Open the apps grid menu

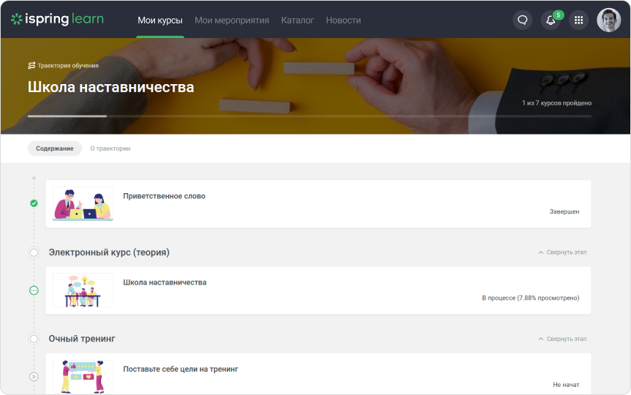(578, 20)
